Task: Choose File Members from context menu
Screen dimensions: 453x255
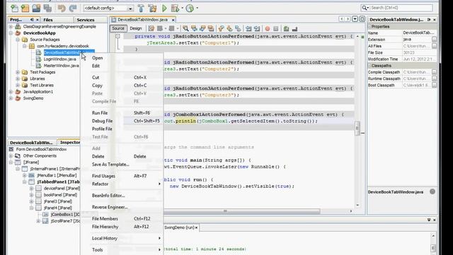Action: (122, 219)
